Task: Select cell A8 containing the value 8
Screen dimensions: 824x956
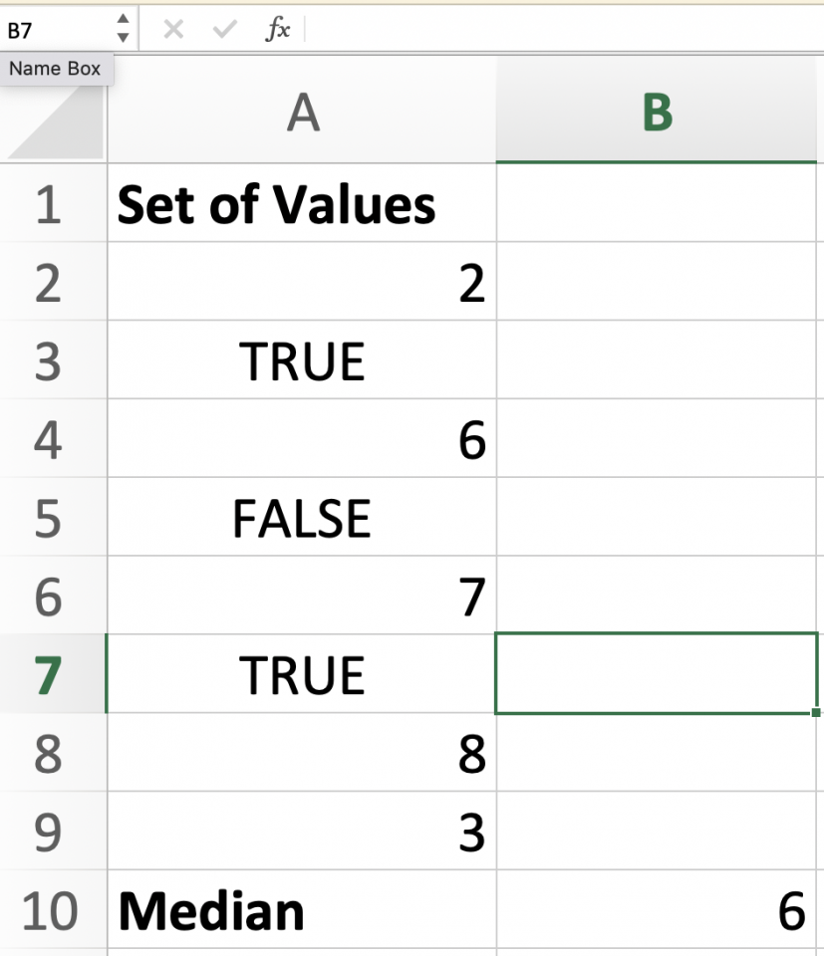Action: click(x=301, y=752)
